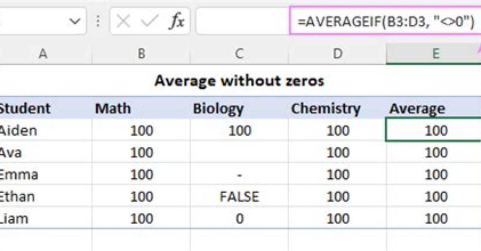Select Ava's Chemistry score cell
This screenshot has height=251, width=481.
pos(338,152)
